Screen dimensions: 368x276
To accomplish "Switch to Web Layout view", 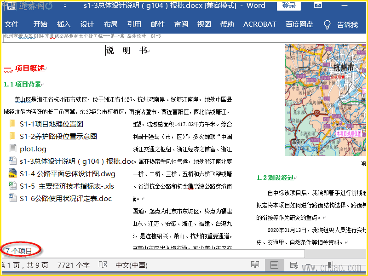I will click(x=293, y=265).
